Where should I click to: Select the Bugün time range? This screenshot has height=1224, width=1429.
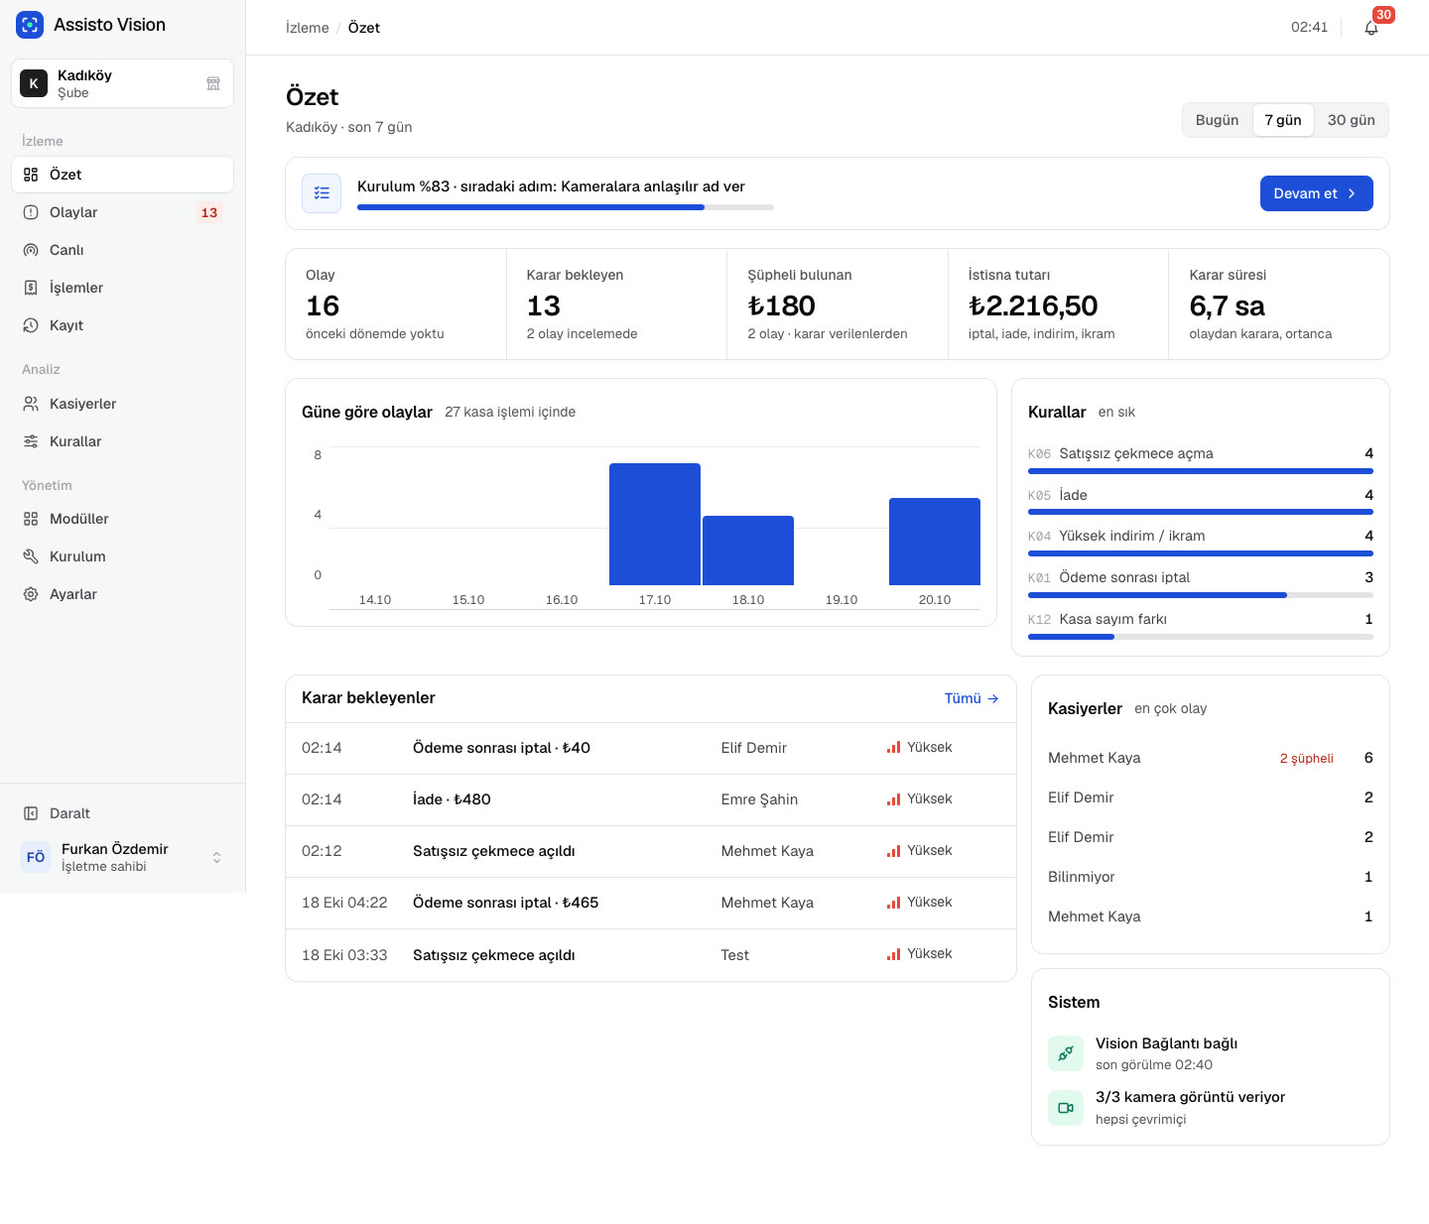[1217, 120]
